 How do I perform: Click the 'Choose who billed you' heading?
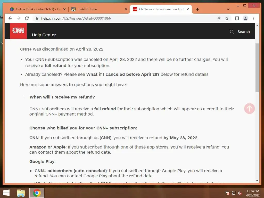tap(83, 128)
